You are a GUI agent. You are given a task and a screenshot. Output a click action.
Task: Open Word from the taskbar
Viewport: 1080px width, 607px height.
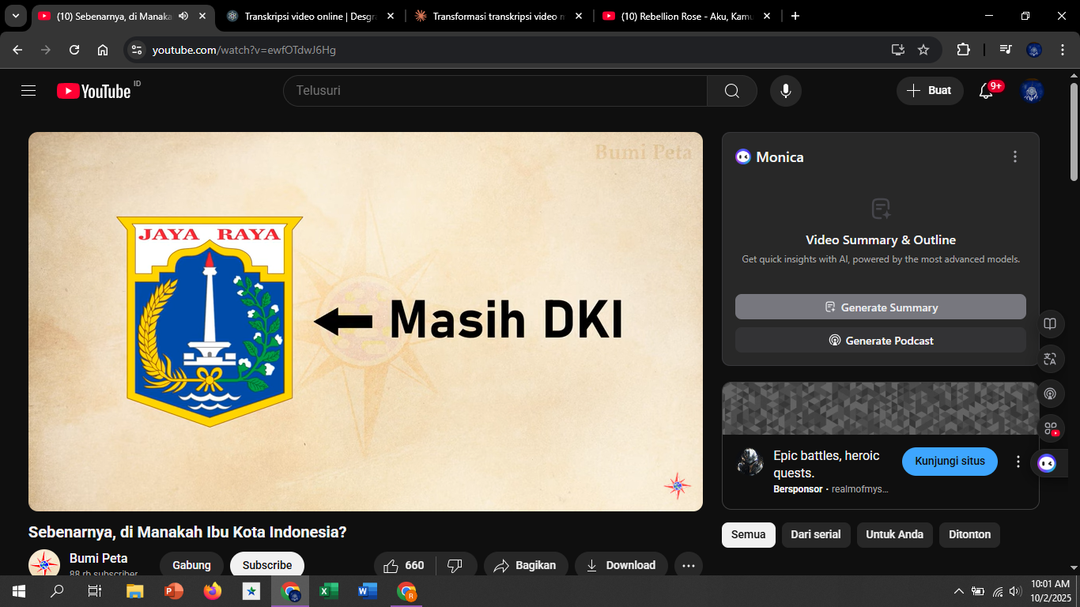tap(367, 590)
